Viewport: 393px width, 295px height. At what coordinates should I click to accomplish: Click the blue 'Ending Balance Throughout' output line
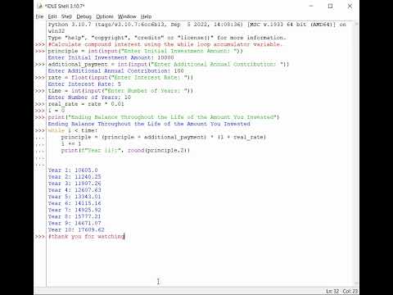click(x=149, y=124)
